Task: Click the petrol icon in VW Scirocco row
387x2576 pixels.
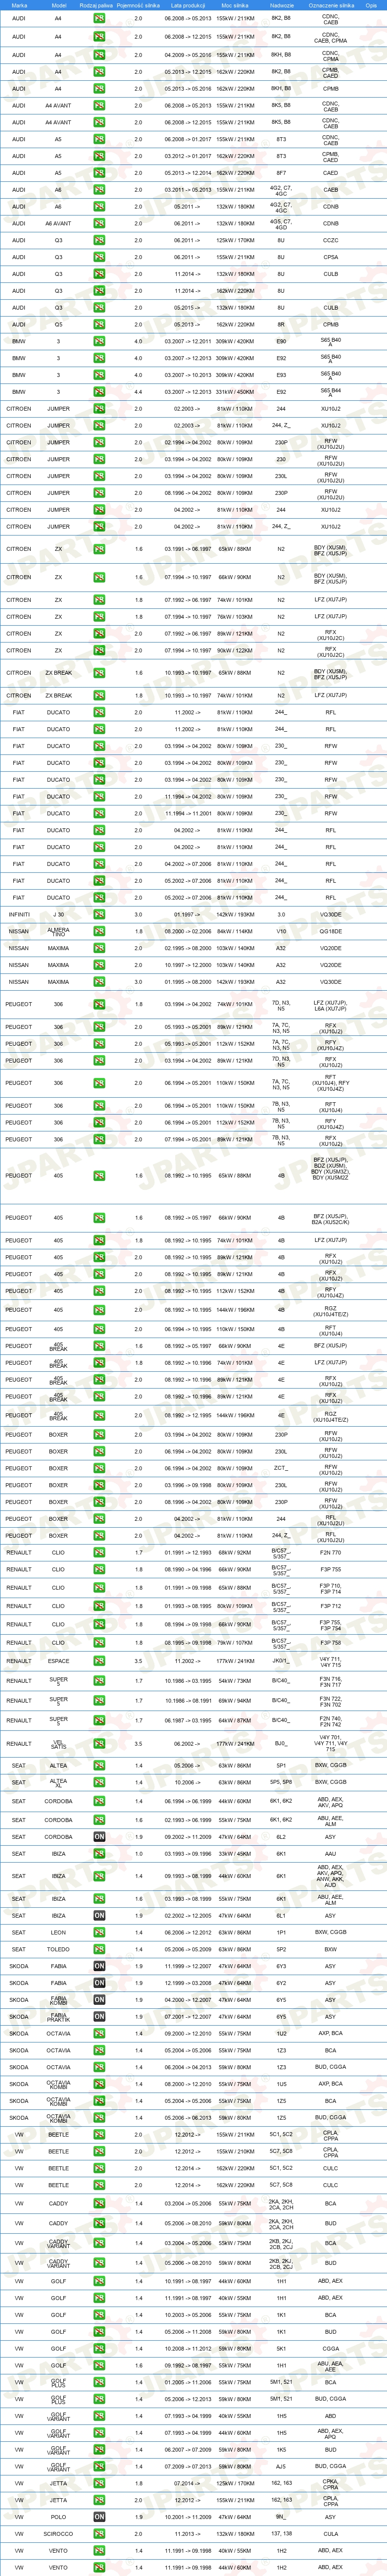Action: (x=99, y=2534)
